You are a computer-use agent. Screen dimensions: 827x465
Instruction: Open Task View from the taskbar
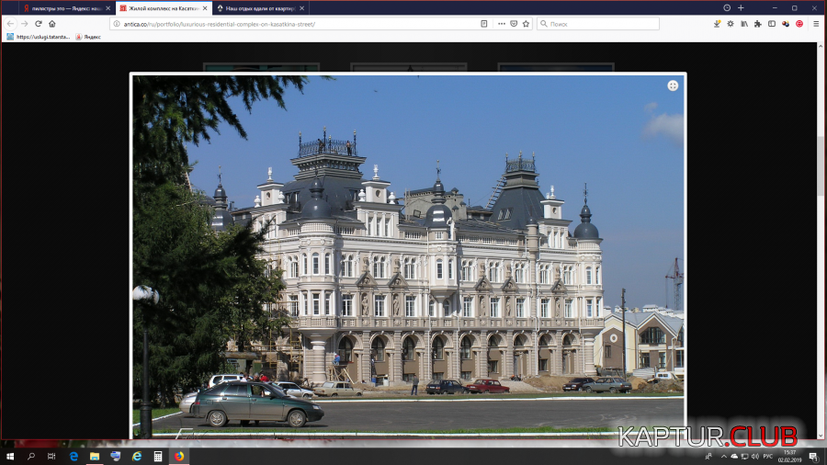[x=51, y=457]
